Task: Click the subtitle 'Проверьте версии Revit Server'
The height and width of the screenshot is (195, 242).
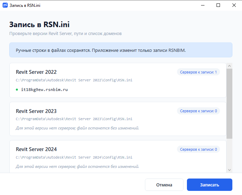Action: coord(65,34)
